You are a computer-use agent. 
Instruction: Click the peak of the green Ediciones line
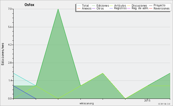coord(58,9)
